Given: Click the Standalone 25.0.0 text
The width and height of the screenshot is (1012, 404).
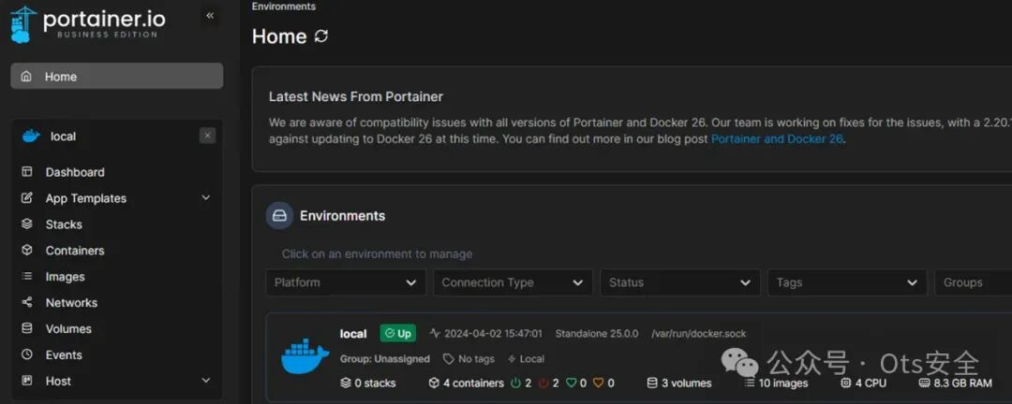Looking at the screenshot, I should [x=596, y=333].
